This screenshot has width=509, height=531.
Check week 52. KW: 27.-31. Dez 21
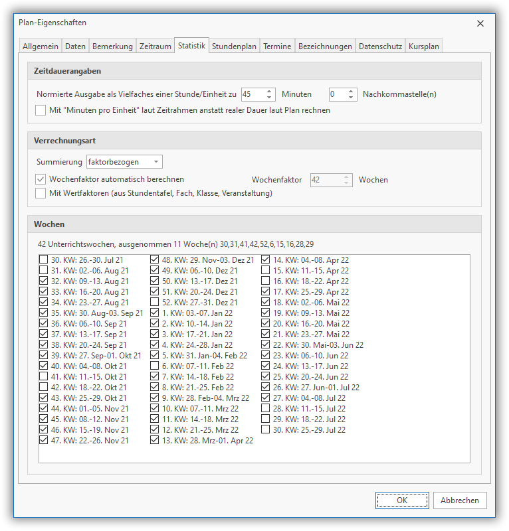155,303
